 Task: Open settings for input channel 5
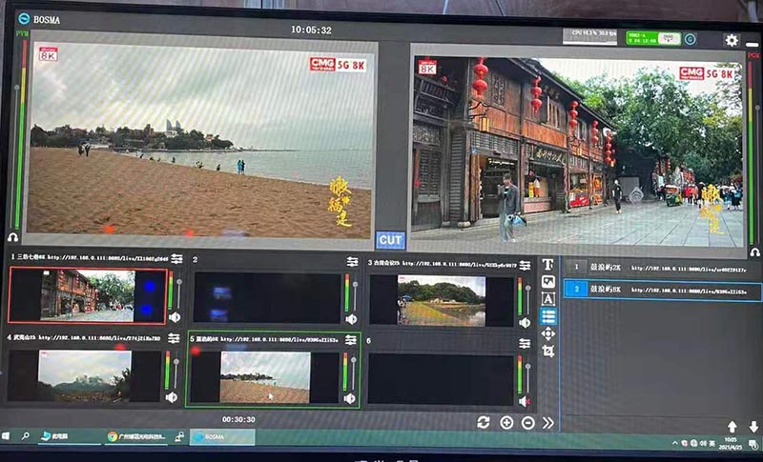coord(351,340)
